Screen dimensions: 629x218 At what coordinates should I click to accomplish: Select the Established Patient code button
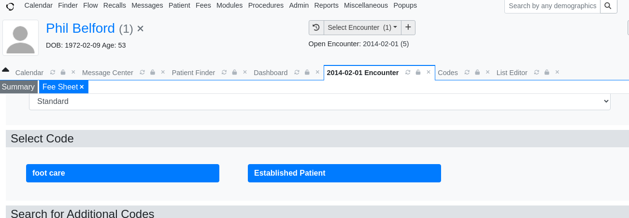tap(344, 173)
